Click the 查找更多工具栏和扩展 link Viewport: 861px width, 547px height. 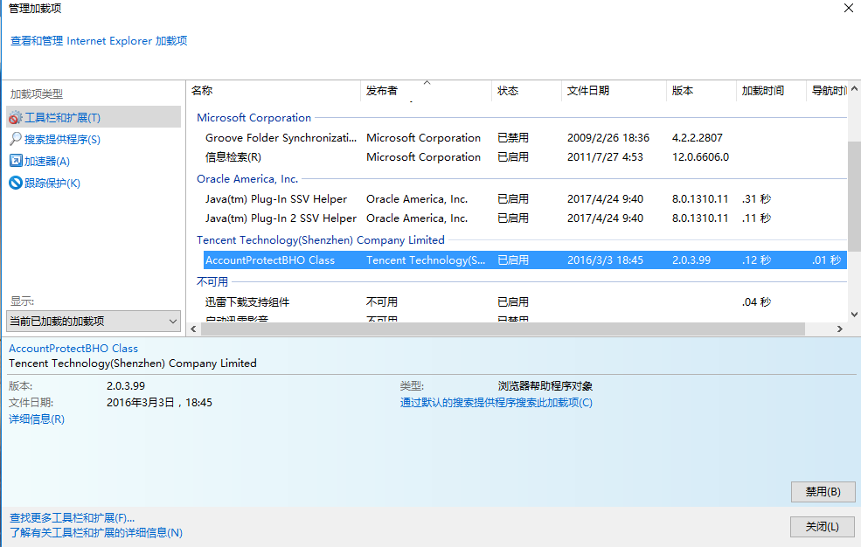coord(72,517)
